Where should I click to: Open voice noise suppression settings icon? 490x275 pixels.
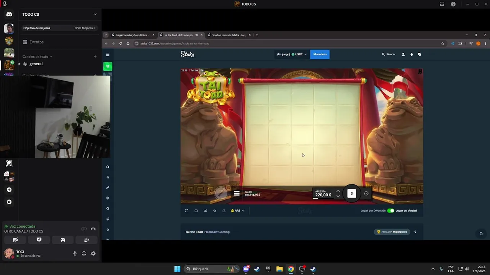pos(84,229)
